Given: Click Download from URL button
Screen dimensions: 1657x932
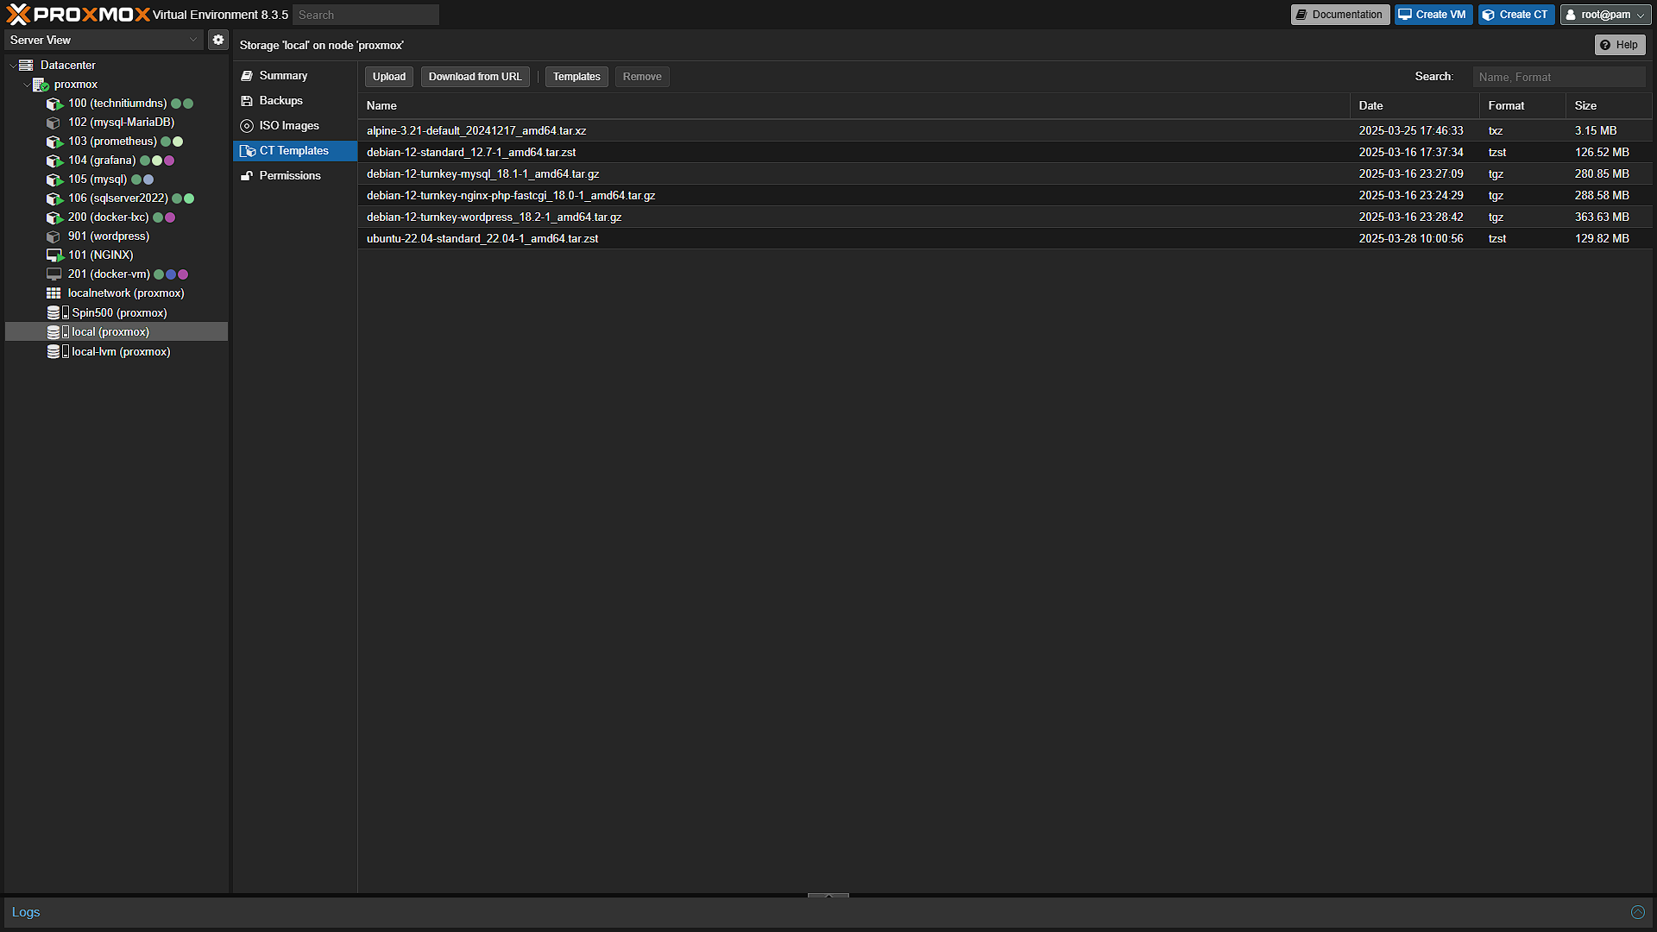Looking at the screenshot, I should [x=476, y=77].
